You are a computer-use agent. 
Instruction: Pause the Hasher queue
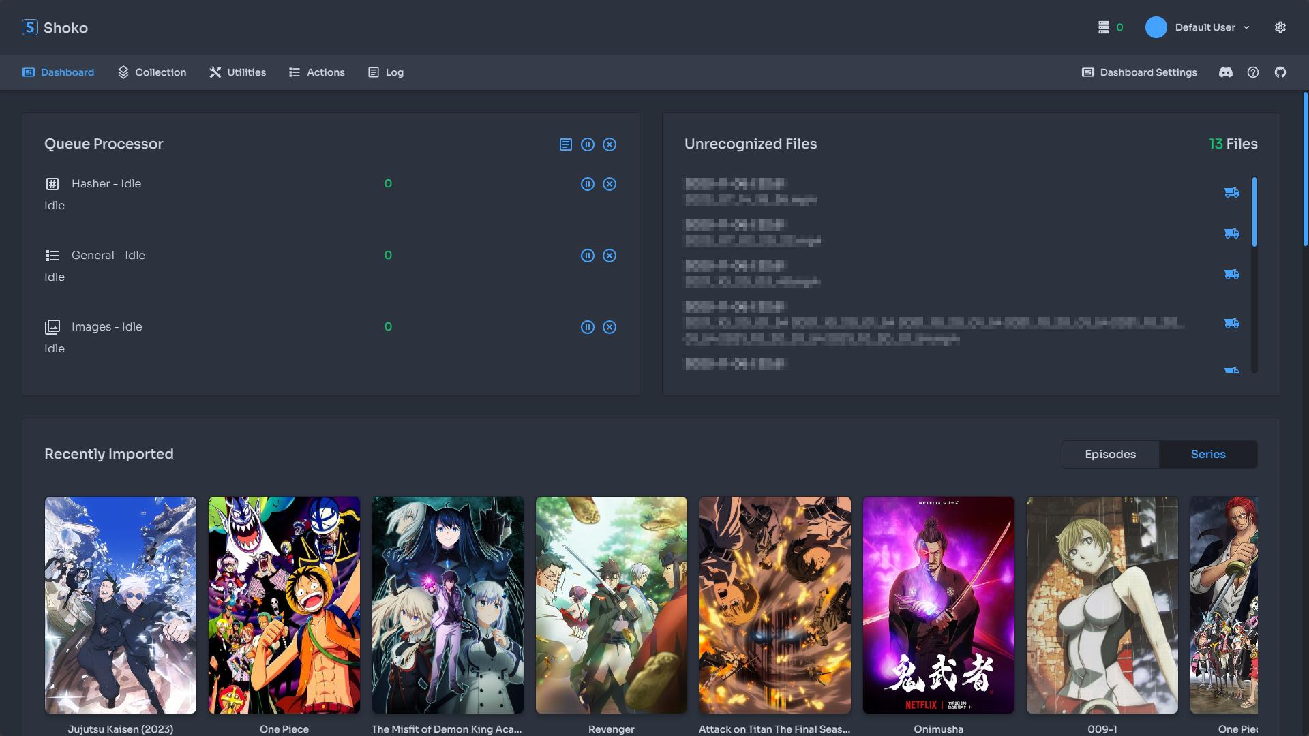(x=588, y=184)
